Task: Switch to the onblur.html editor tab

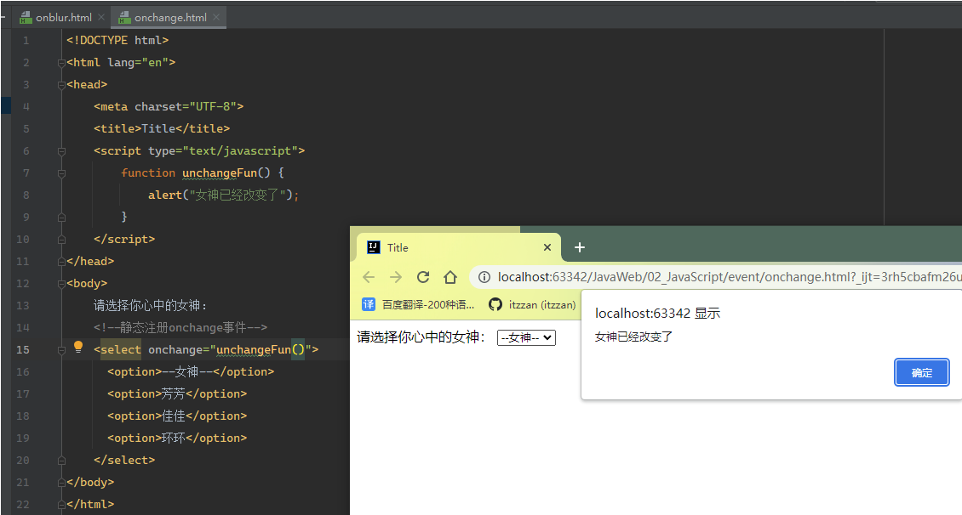Action: coord(63,18)
